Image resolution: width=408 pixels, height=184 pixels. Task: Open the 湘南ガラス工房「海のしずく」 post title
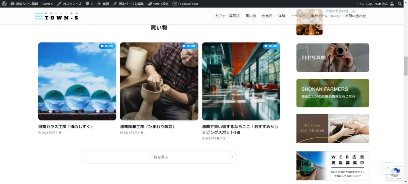point(66,127)
